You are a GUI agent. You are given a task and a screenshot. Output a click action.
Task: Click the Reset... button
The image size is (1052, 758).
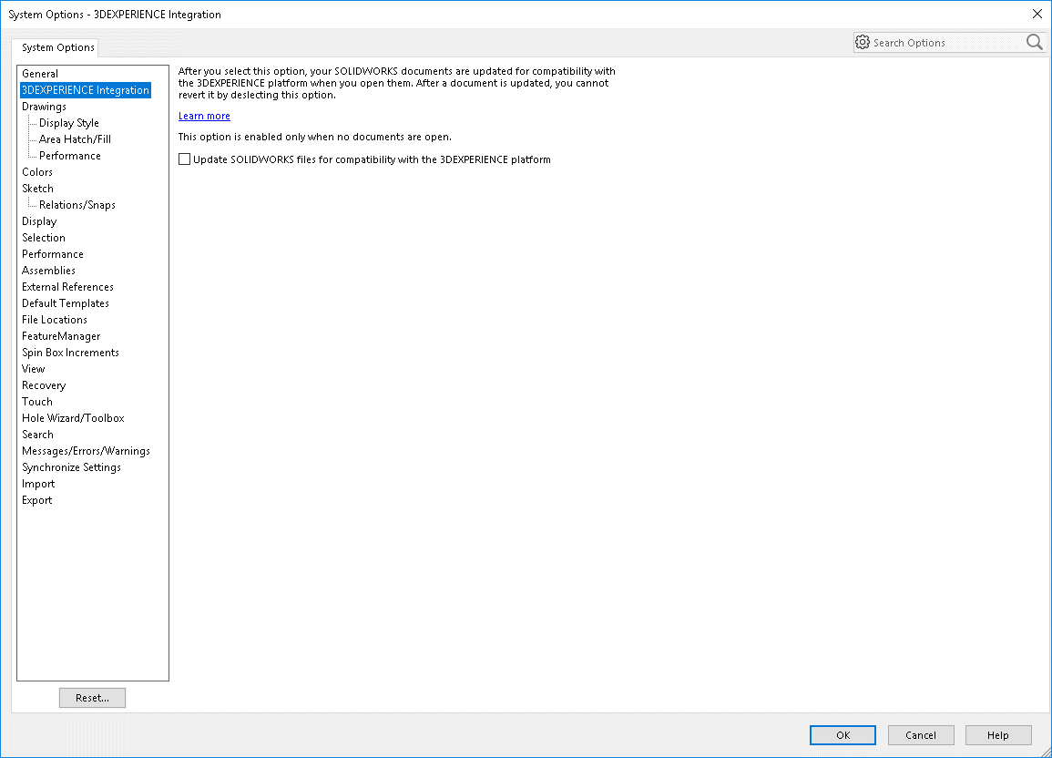tap(92, 698)
